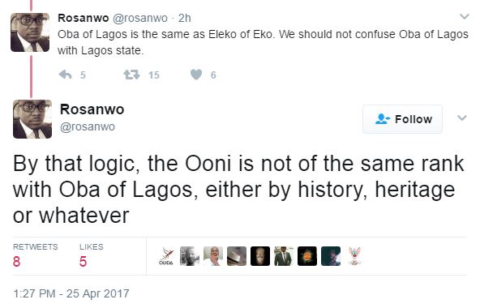Open the 1:27 PM - 25 Apr 2017 timestamp
This screenshot has width=480, height=308.
[x=71, y=293]
